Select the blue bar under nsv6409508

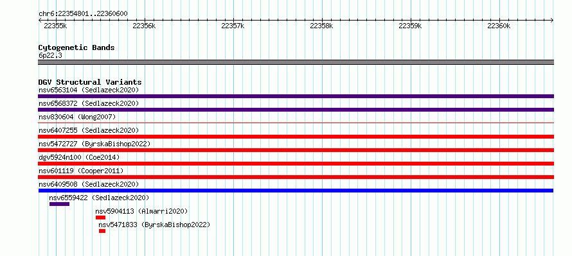[296, 191]
